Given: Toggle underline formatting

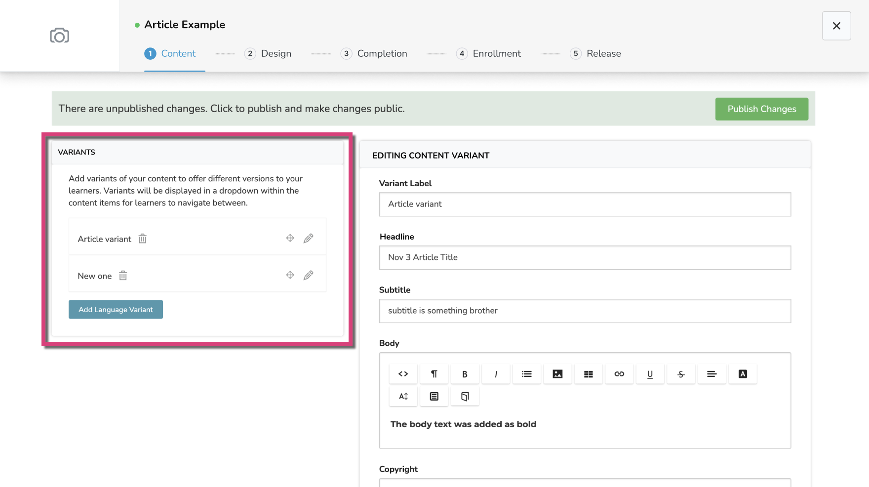Looking at the screenshot, I should (x=650, y=374).
